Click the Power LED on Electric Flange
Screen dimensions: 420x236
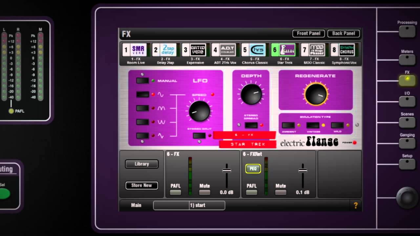coord(355,143)
